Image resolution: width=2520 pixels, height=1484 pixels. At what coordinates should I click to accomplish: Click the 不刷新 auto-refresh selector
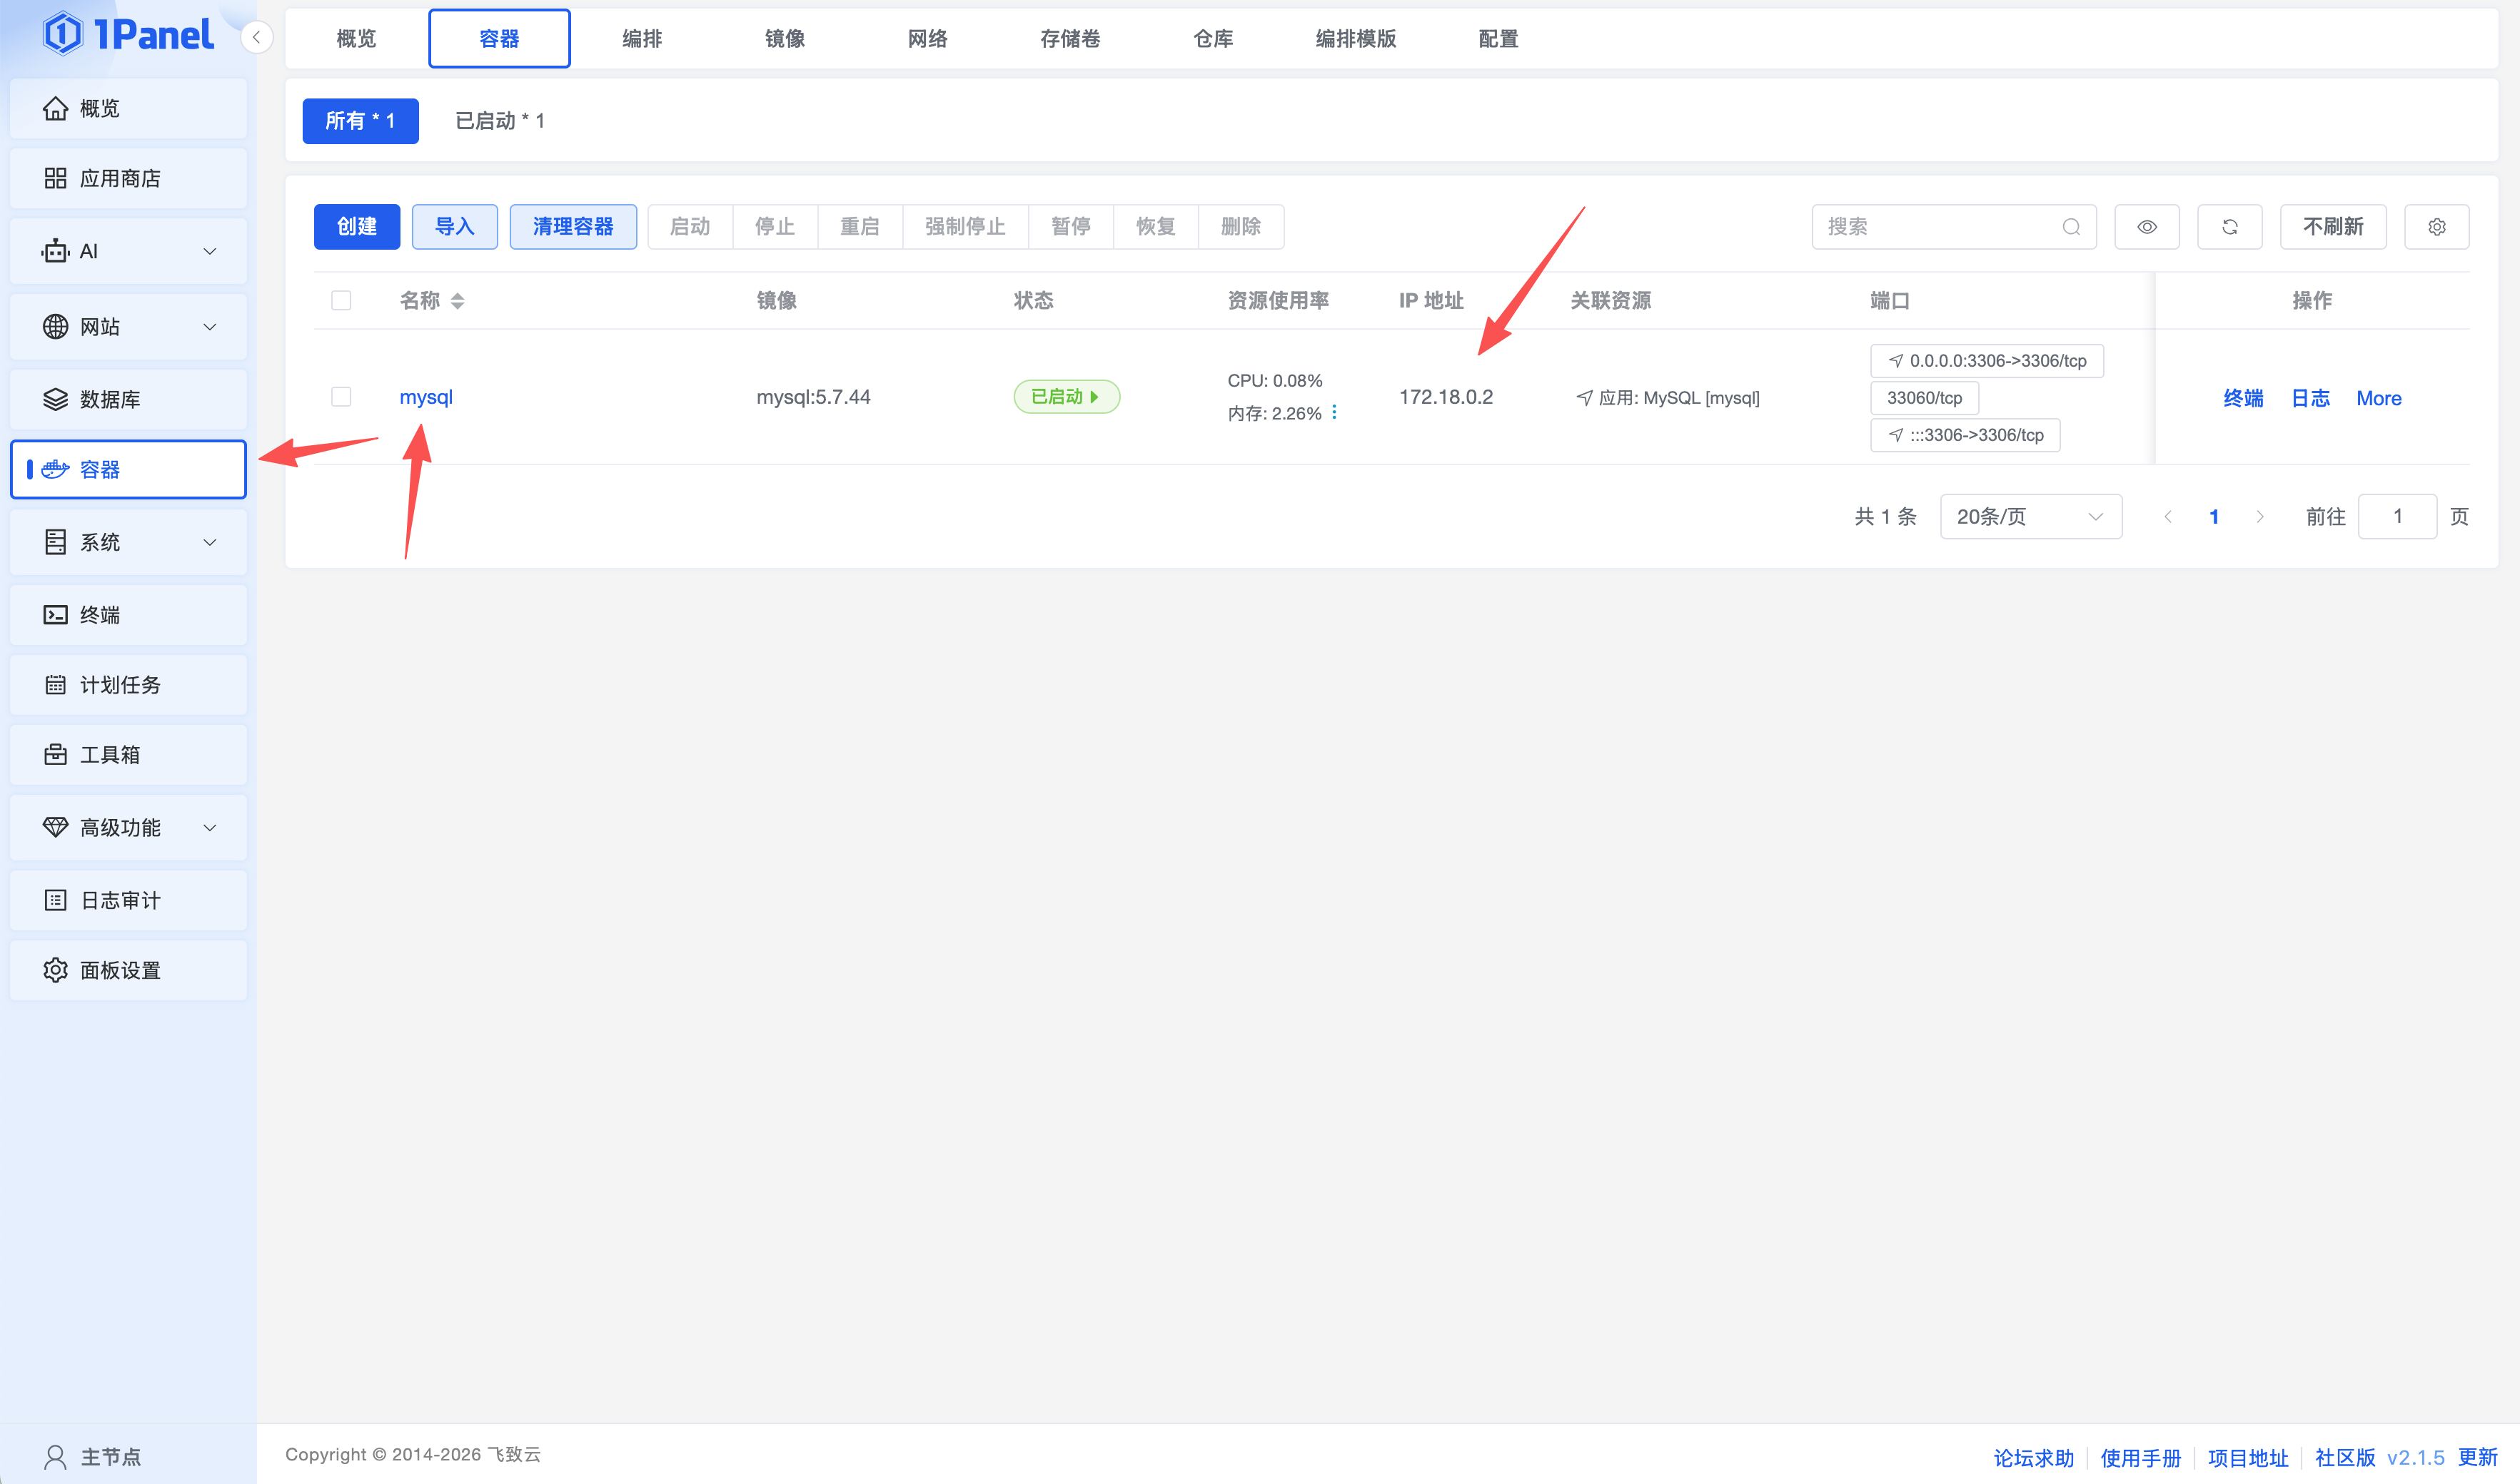click(x=2332, y=227)
